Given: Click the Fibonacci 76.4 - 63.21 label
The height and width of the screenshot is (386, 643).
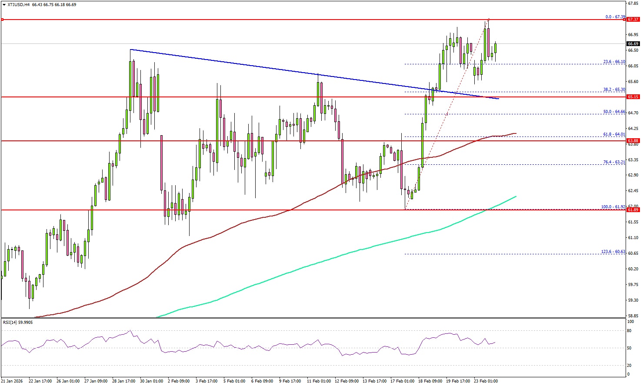Looking at the screenshot, I should coord(614,162).
